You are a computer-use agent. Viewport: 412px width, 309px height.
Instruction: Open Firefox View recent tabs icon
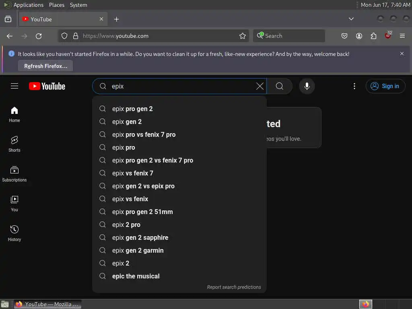point(8,19)
